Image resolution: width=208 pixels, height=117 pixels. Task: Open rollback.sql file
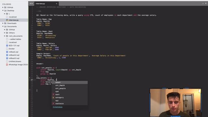click(x=13, y=52)
